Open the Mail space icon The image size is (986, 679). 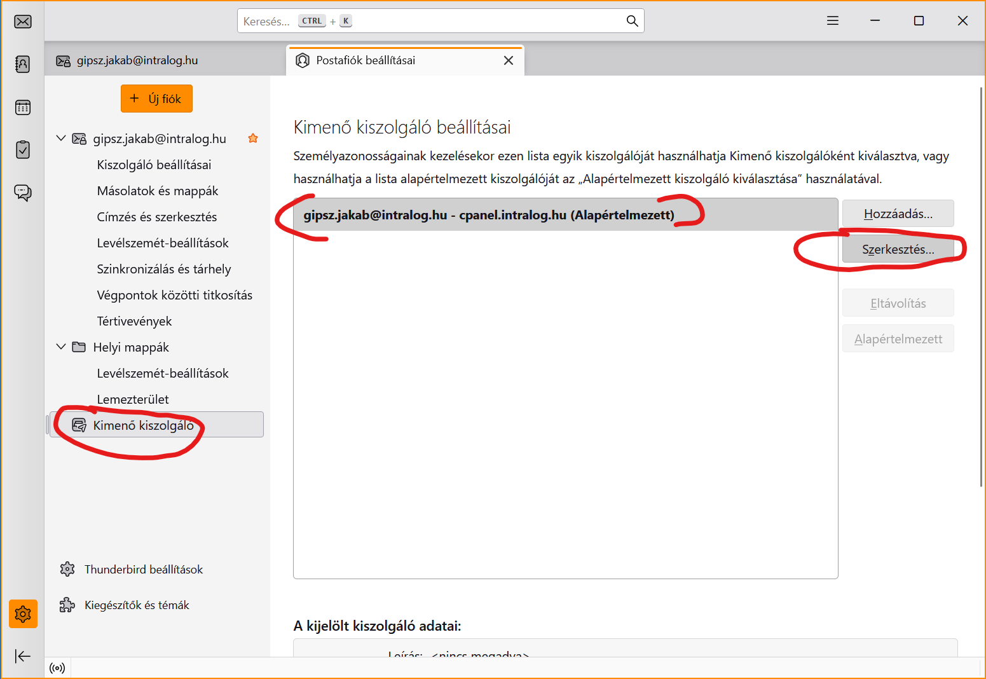click(x=23, y=22)
